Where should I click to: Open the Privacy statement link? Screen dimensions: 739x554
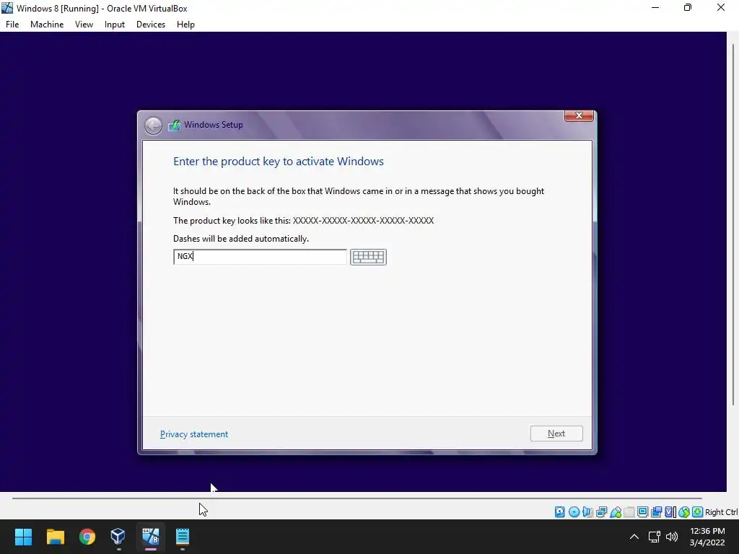click(x=193, y=434)
